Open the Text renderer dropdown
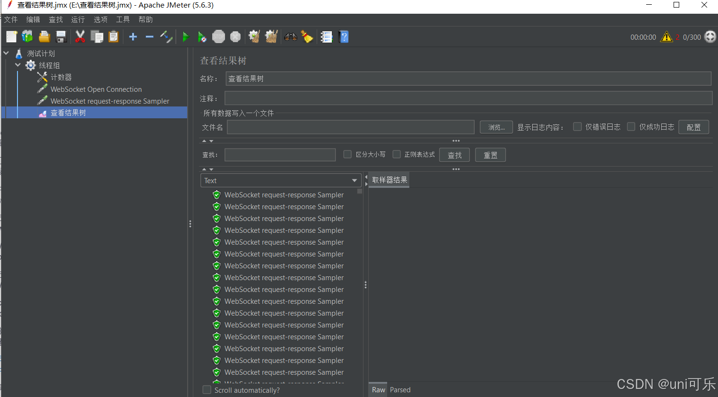The width and height of the screenshot is (718, 397). 281,180
